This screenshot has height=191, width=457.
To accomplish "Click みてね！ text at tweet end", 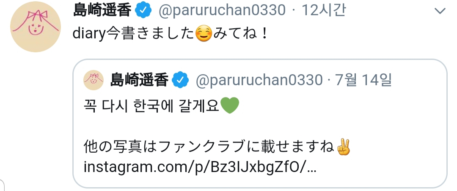I will pos(240,34).
